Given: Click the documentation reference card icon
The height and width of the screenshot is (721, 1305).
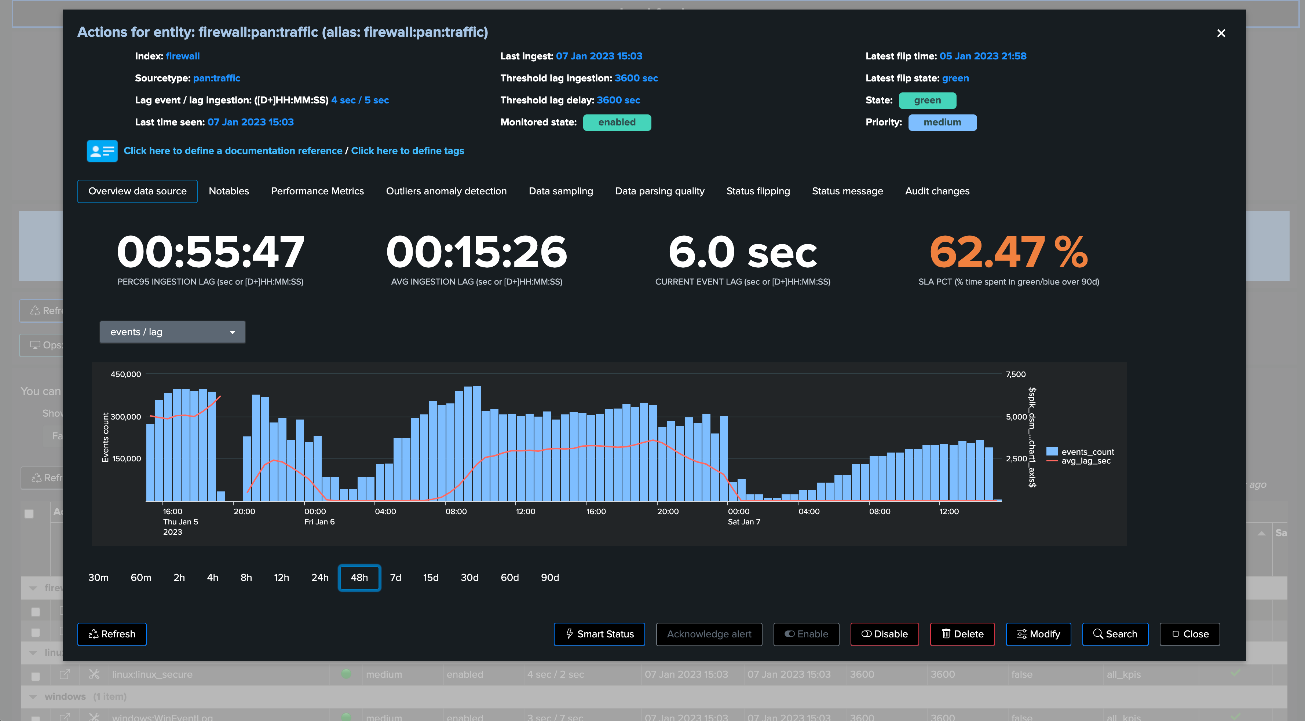Looking at the screenshot, I should [x=102, y=151].
